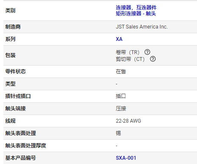
Task: Click the 在售 part status value
Action: [121, 72]
